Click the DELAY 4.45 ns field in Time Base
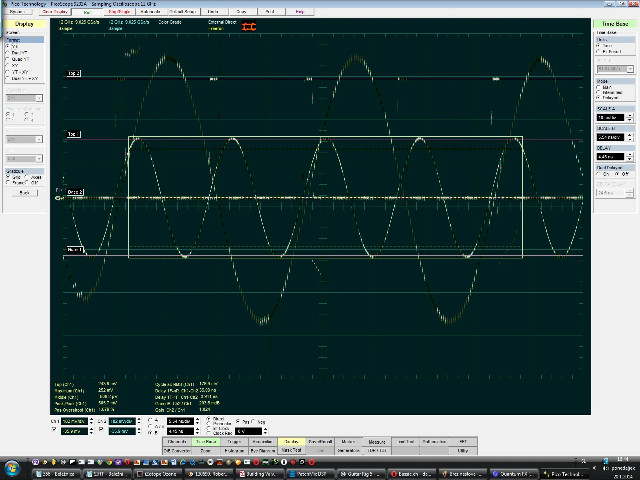Image resolution: width=640 pixels, height=480 pixels. pos(610,157)
